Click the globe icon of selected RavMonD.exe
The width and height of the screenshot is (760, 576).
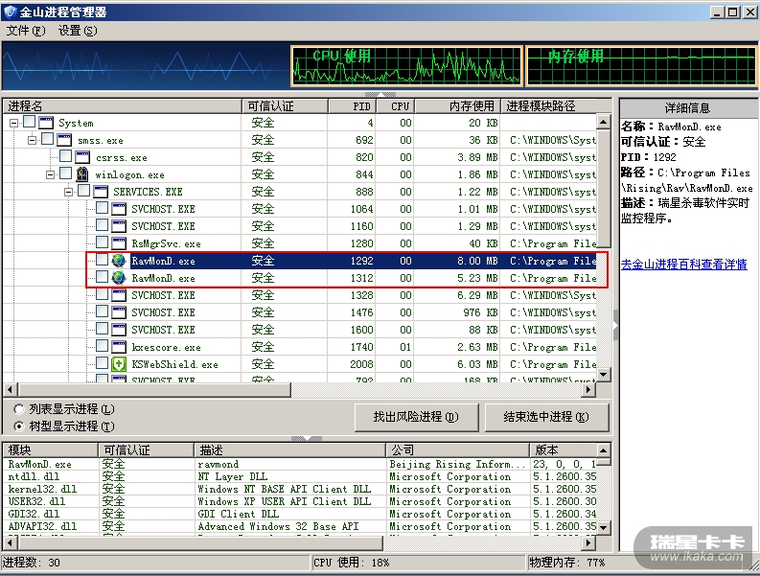coord(119,261)
